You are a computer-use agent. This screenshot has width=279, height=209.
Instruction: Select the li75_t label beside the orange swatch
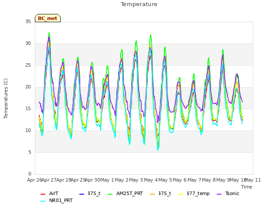point(165,193)
